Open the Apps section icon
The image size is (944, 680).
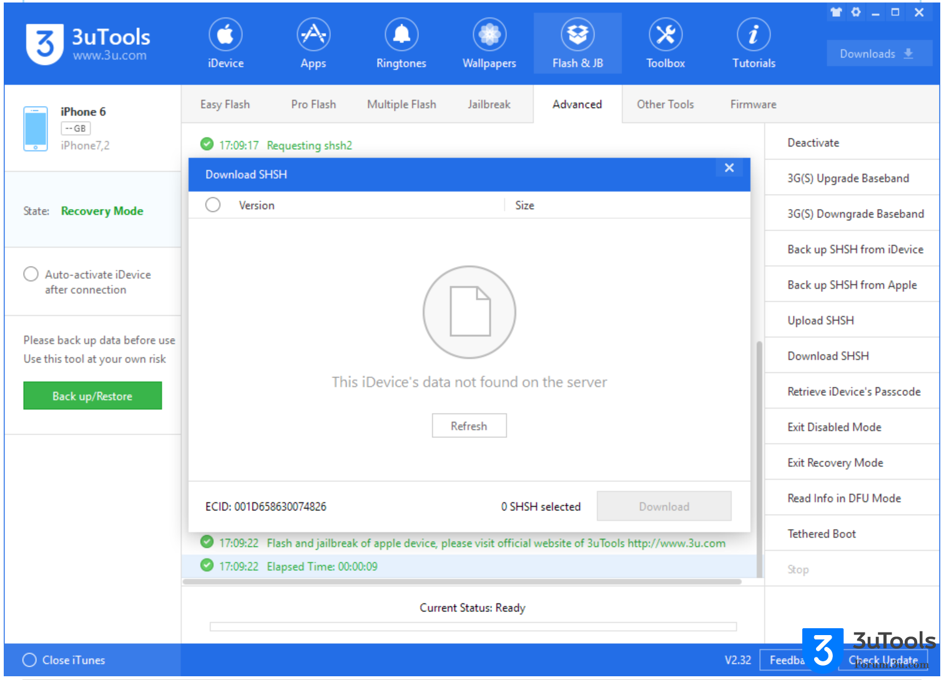click(x=313, y=35)
